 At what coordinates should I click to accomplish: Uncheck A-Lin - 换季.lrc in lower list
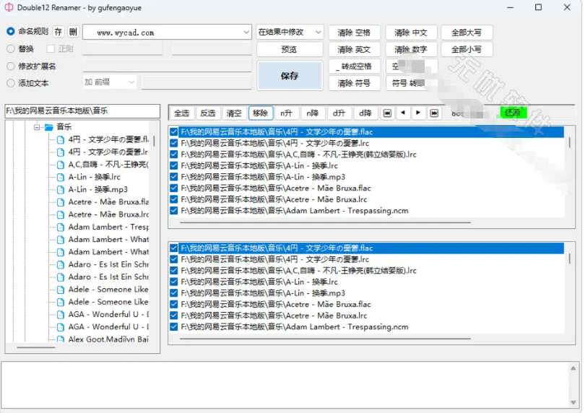point(173,282)
